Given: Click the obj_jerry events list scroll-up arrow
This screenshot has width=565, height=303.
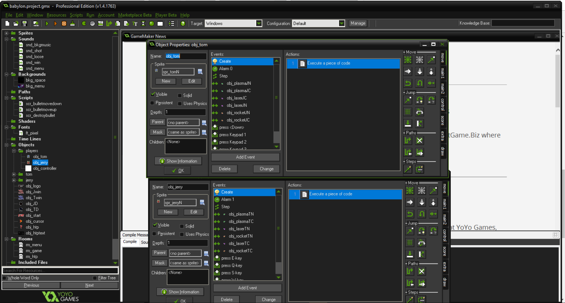Looking at the screenshot, I should click(x=278, y=192).
